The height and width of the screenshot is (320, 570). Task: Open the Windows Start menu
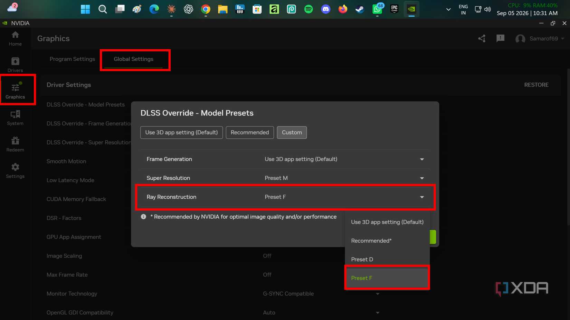(85, 9)
